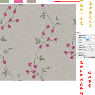
Task: Toggle the resample image checkbox
Action: coord(78,55)
